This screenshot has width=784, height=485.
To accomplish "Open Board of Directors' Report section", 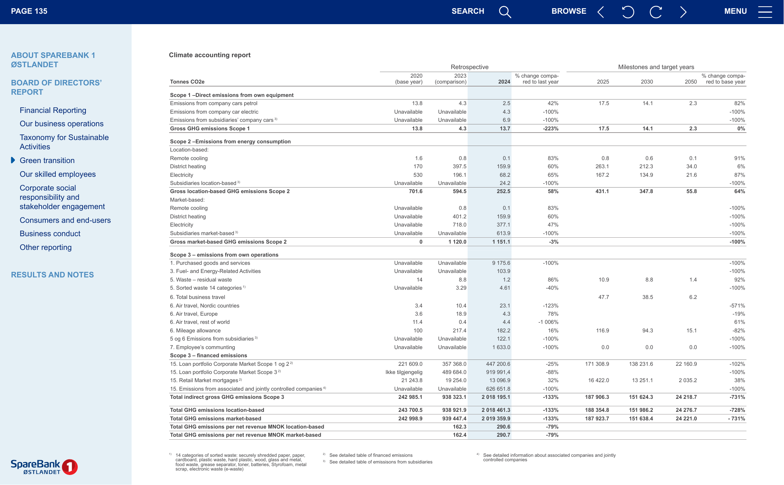I will click(x=57, y=87).
